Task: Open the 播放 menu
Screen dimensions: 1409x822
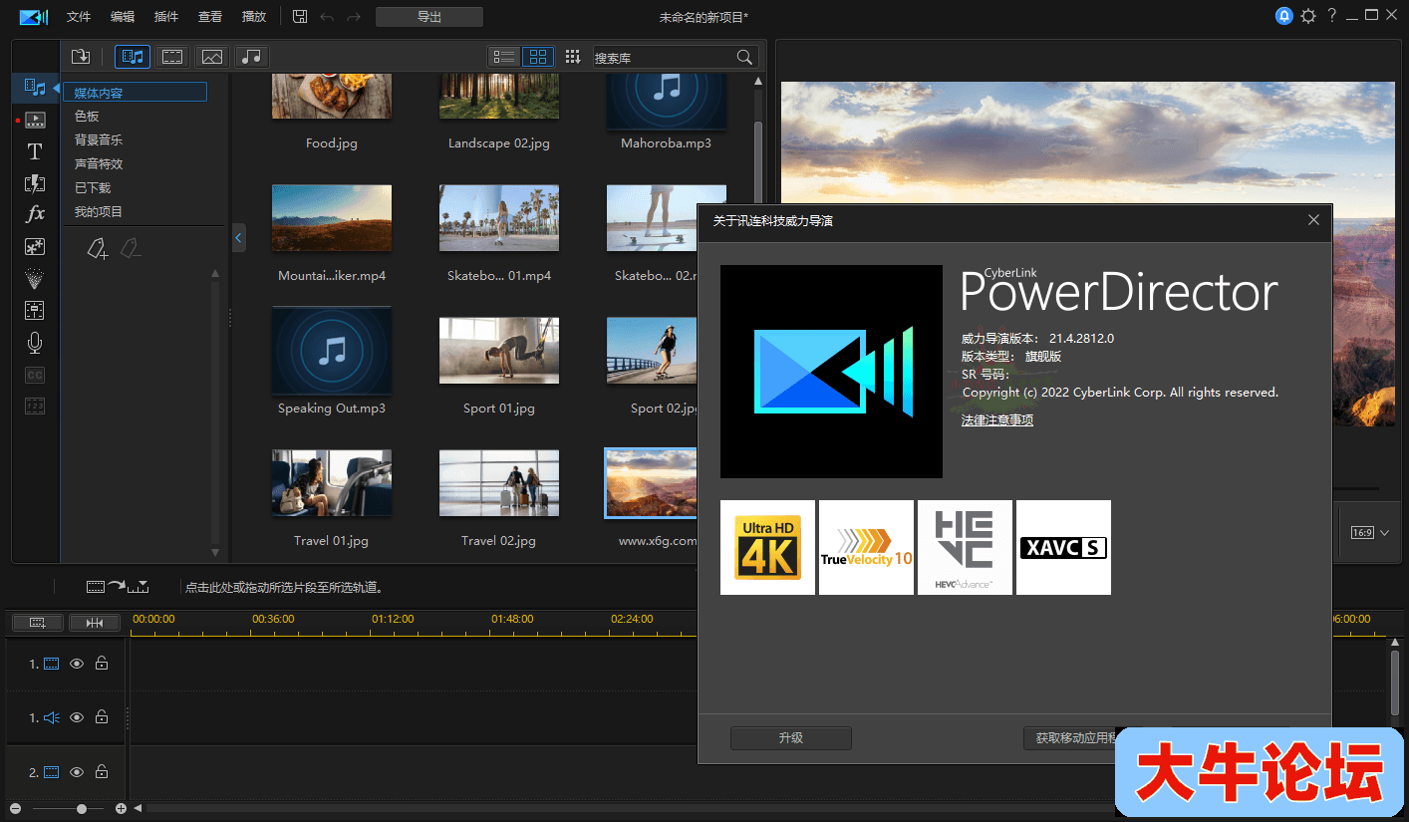Action: click(254, 17)
